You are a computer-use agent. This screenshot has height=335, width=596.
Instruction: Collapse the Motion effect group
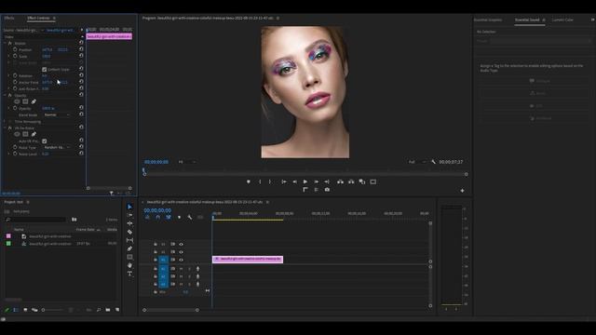(5, 43)
